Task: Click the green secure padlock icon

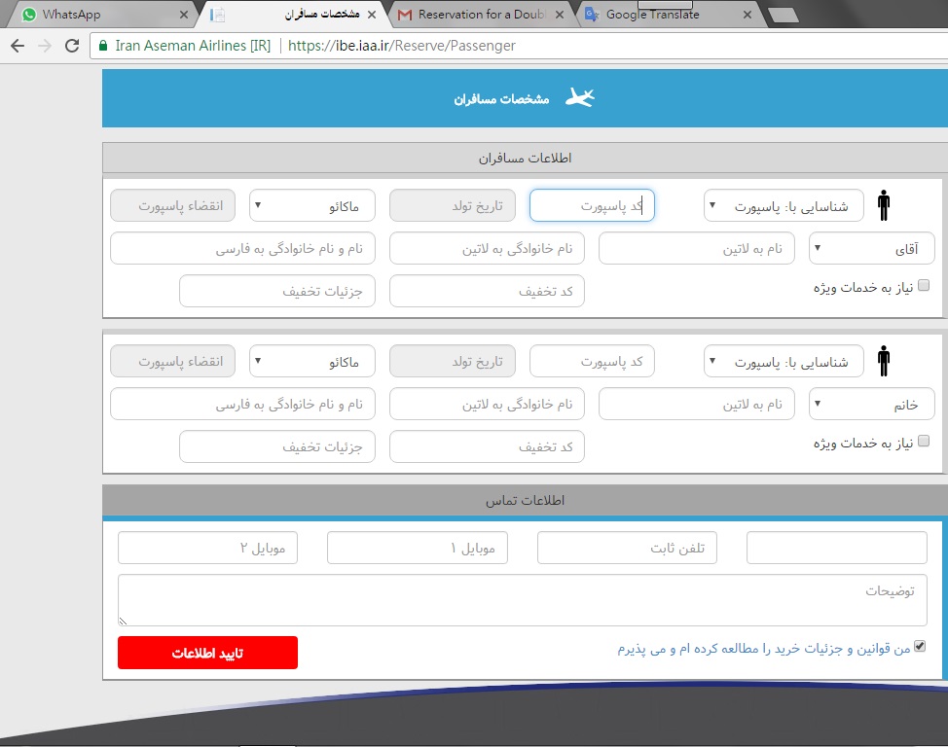Action: [103, 46]
